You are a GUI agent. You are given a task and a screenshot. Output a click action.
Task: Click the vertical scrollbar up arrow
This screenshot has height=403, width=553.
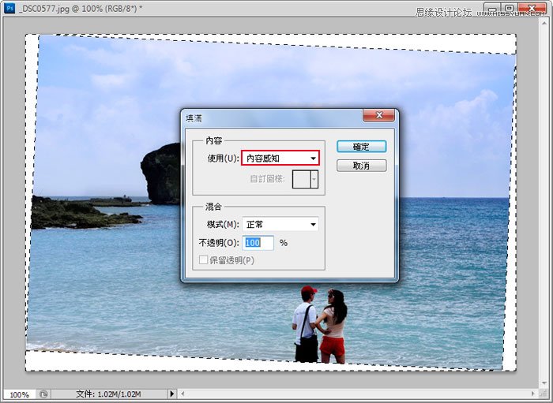pos(544,22)
